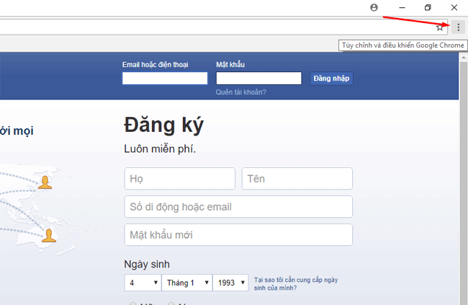Click into the Tên name field

pyautogui.click(x=297, y=178)
